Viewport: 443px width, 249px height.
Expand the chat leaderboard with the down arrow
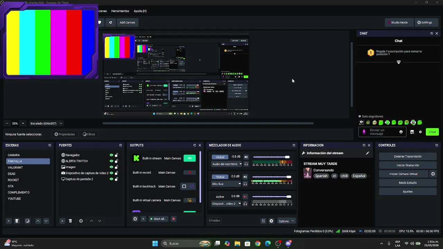(399, 62)
